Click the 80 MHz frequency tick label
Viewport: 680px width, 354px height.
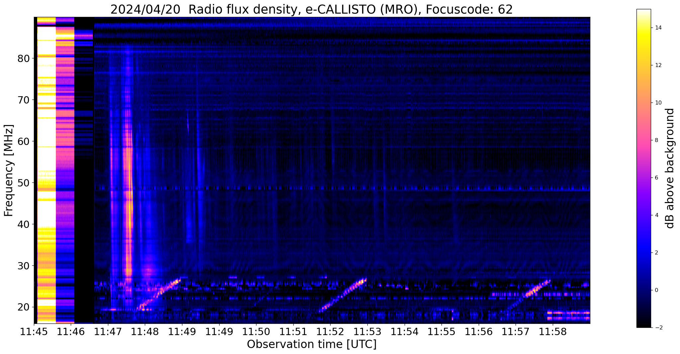(x=24, y=58)
